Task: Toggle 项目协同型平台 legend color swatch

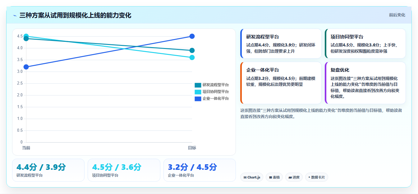Action: [x=198, y=92]
